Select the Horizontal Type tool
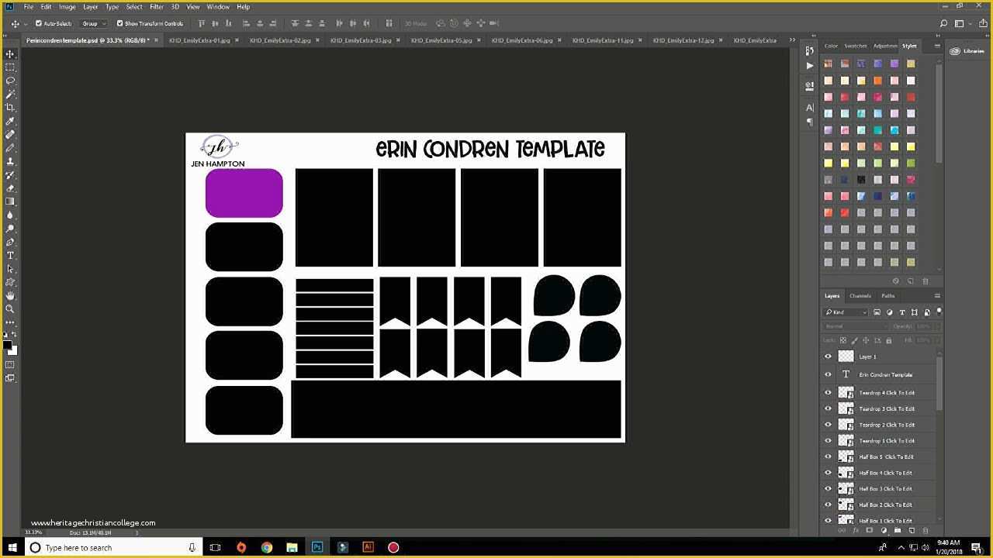This screenshot has width=993, height=558. pos(10,255)
